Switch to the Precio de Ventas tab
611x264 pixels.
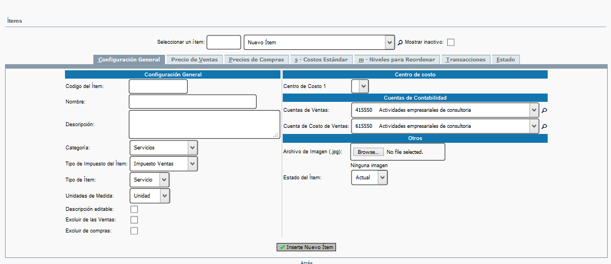pyautogui.click(x=194, y=60)
